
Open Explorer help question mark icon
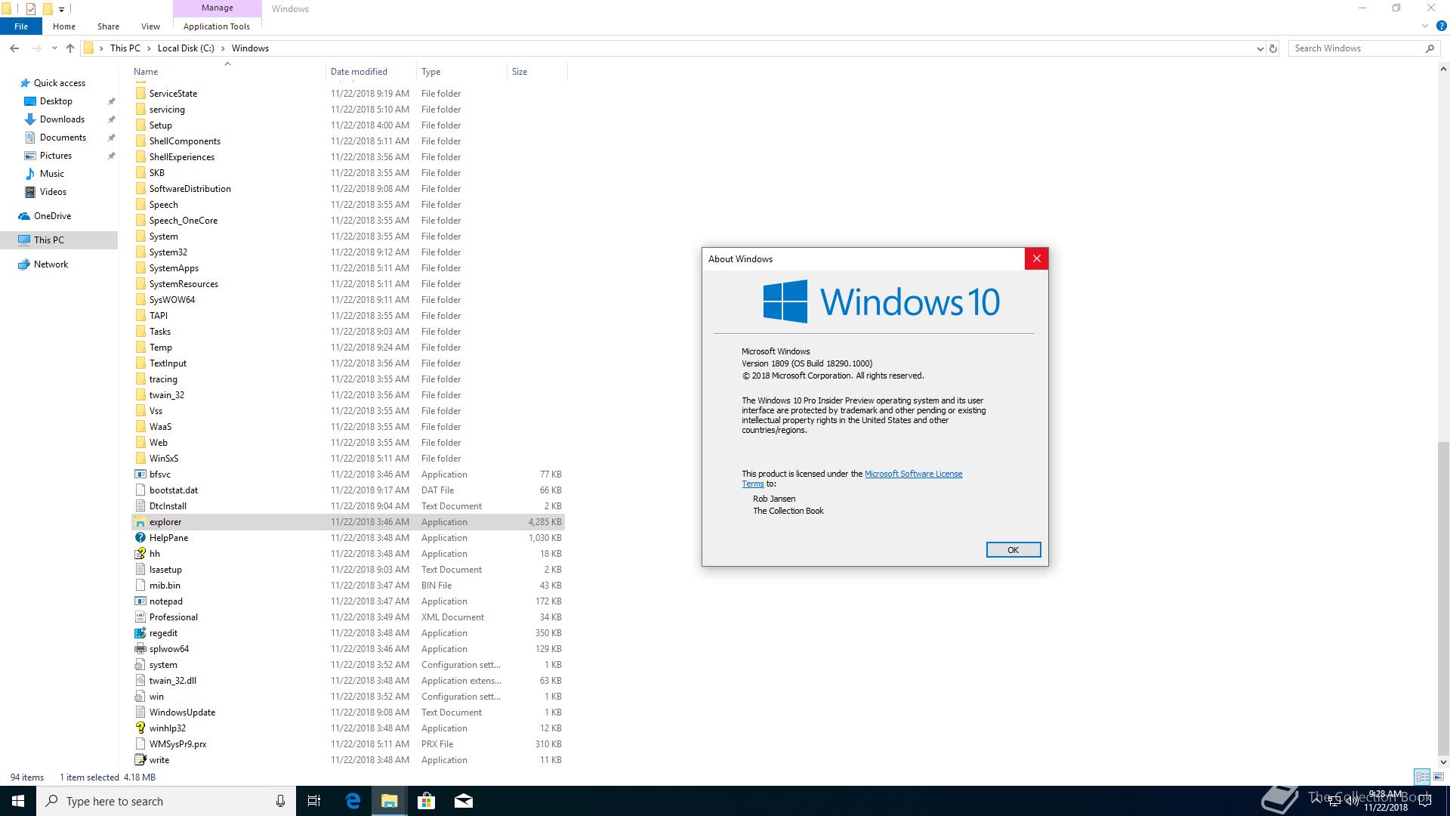[x=1441, y=26]
